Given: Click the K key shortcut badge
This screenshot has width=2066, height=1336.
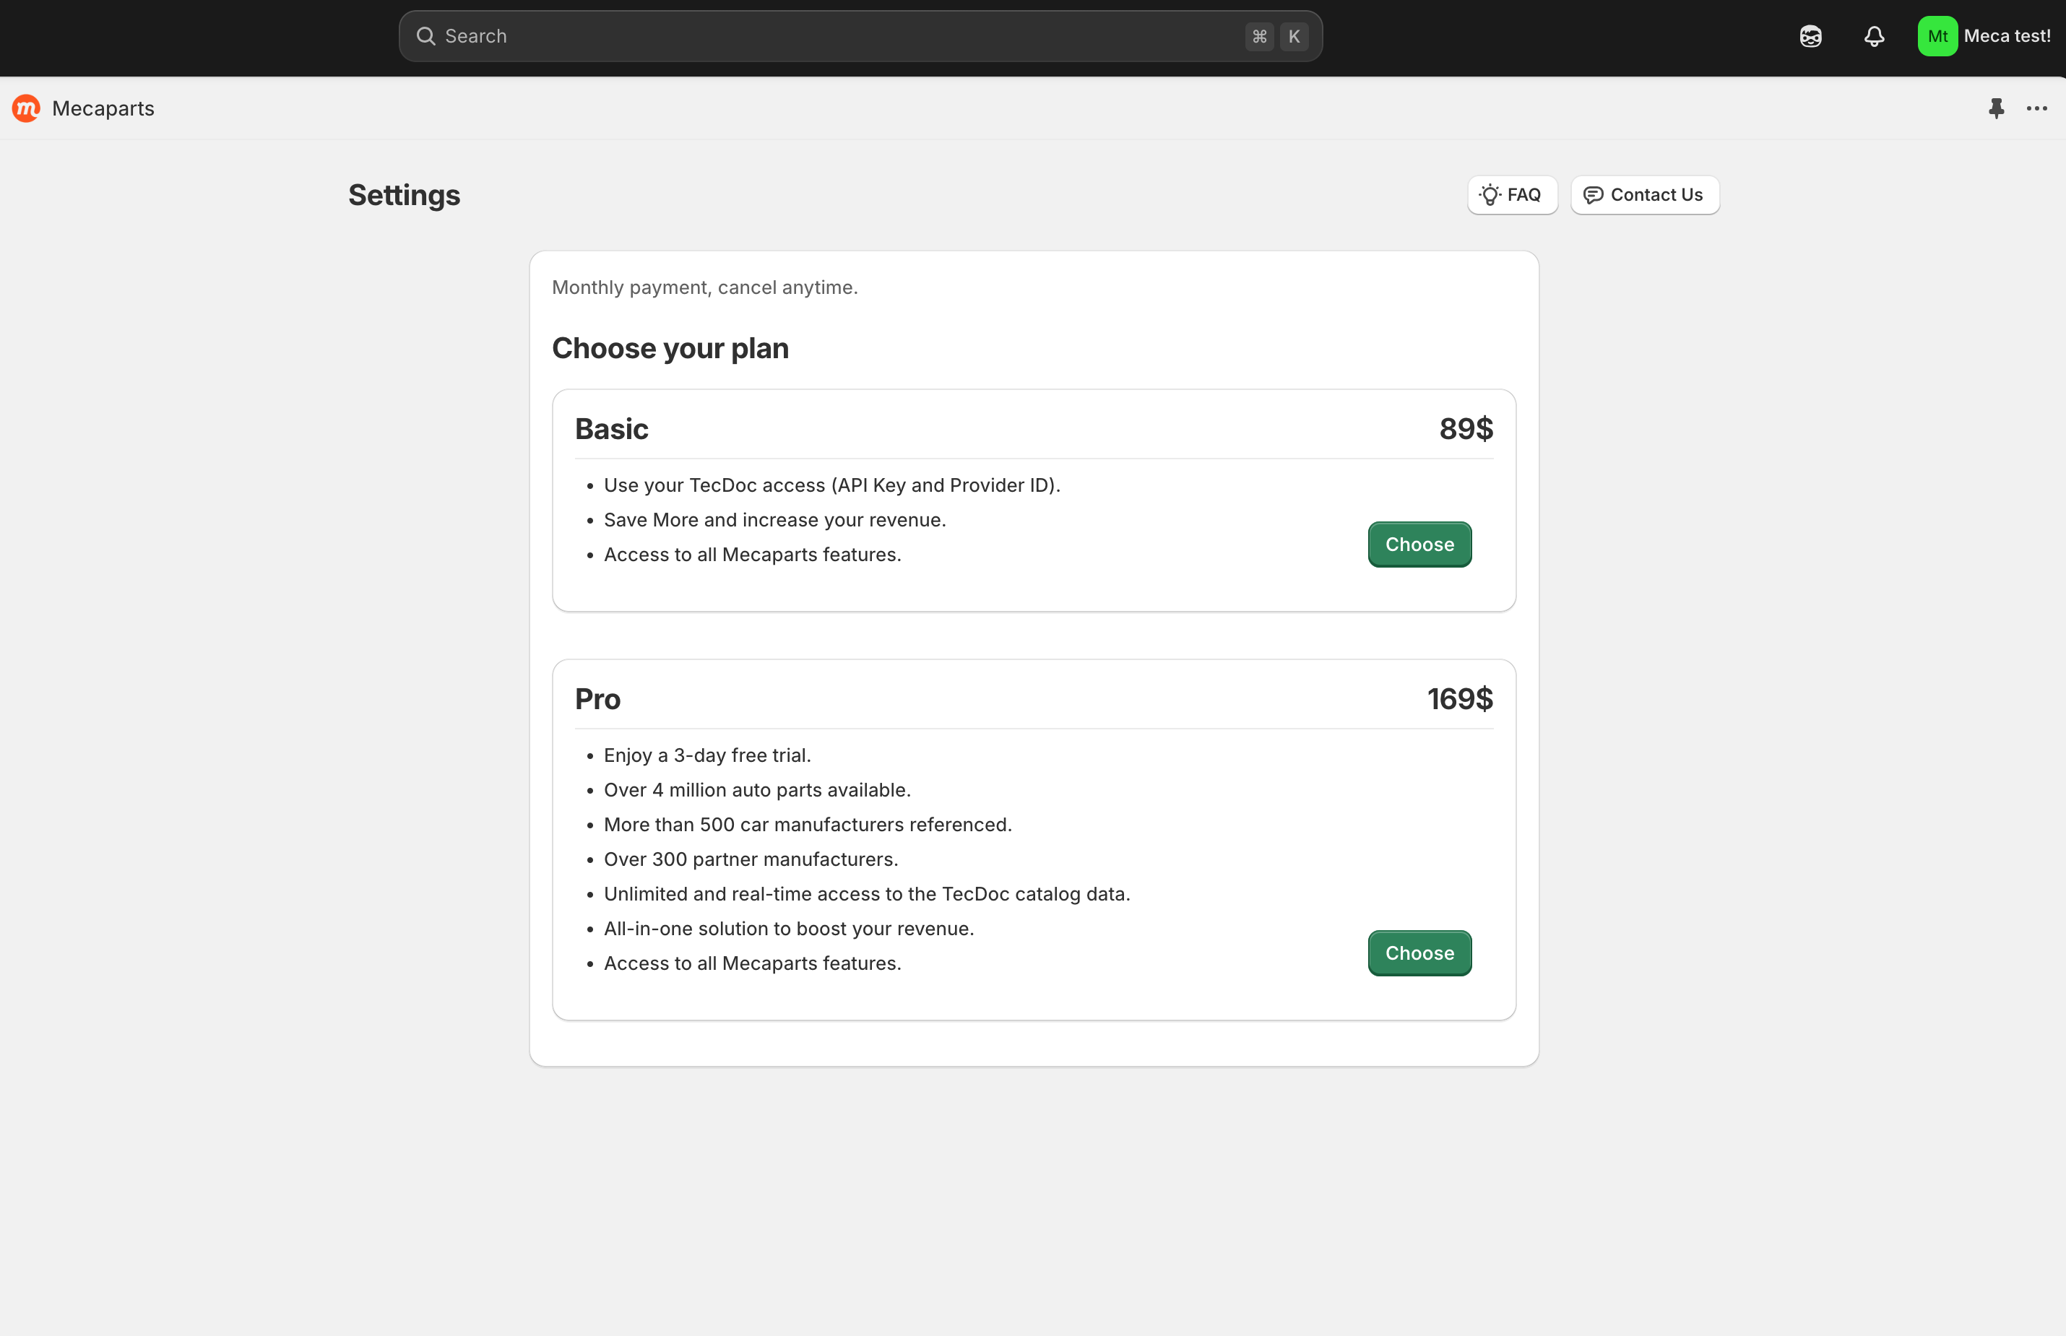Looking at the screenshot, I should 1294,36.
